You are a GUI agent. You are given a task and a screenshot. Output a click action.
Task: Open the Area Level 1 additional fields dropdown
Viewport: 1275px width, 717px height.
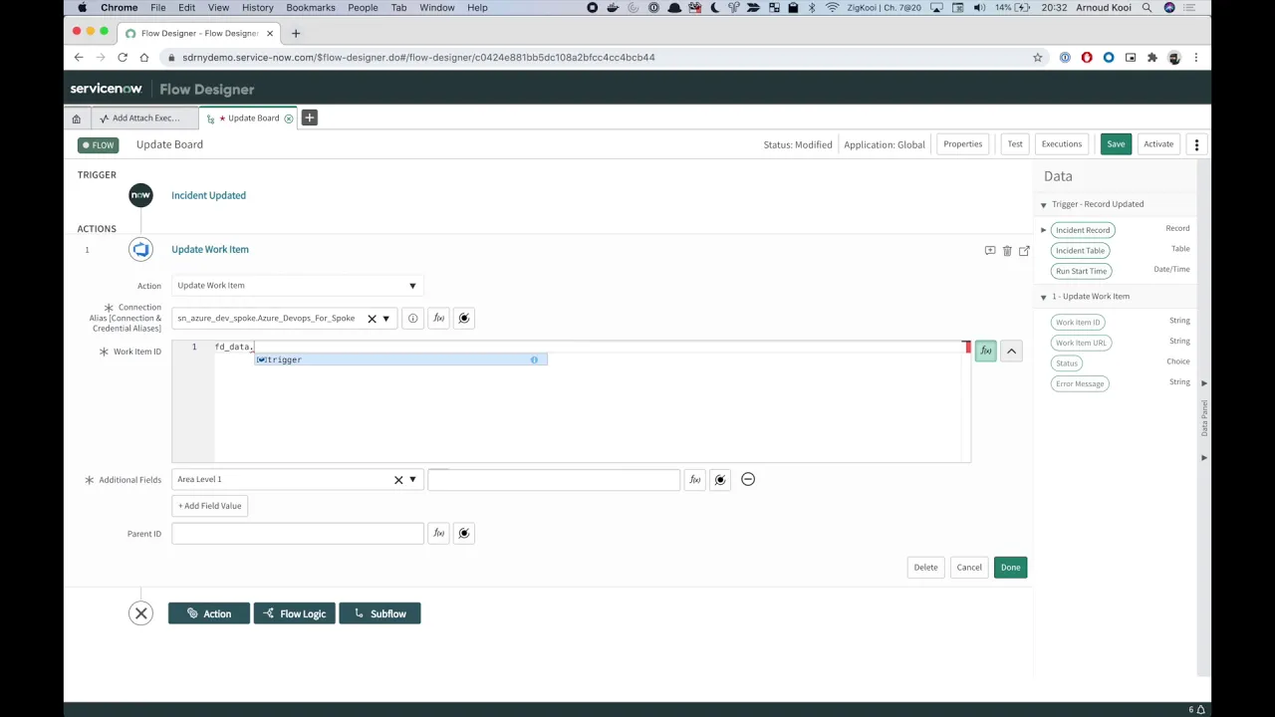(x=411, y=479)
